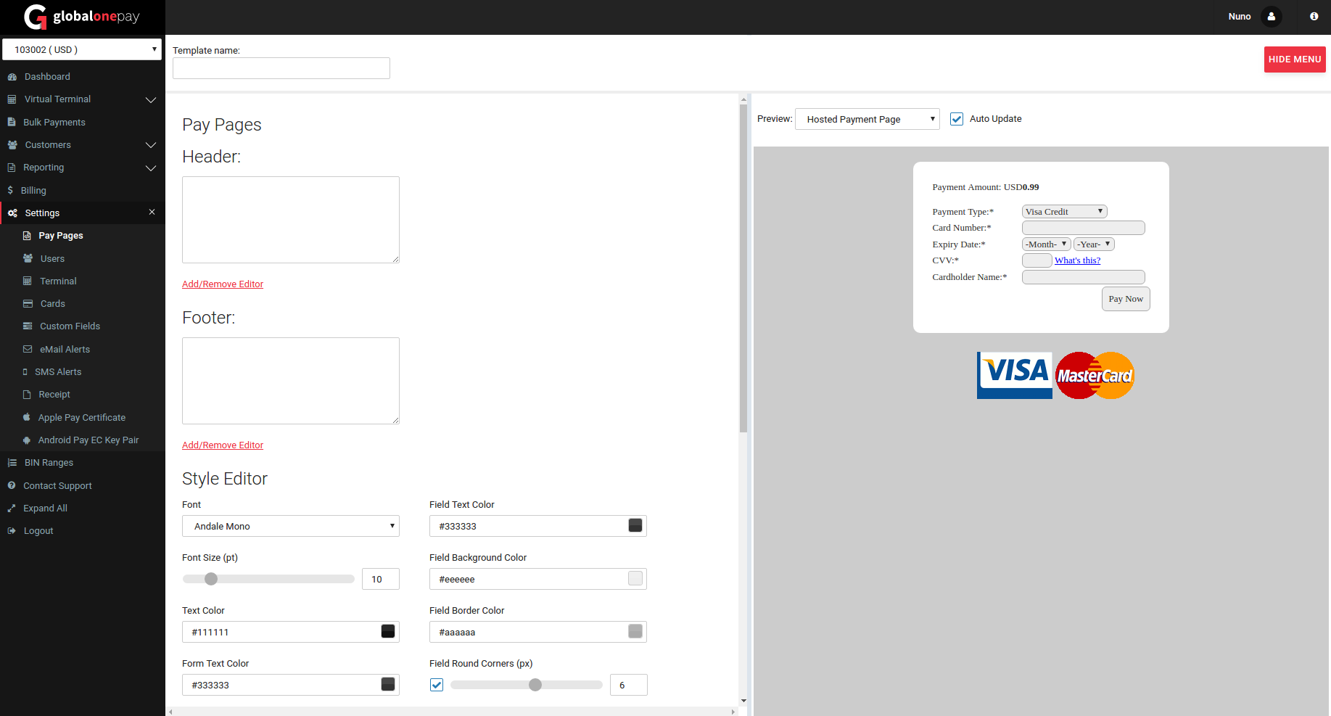The image size is (1331, 716).
Task: Go to BIN Ranges menu item
Action: click(x=49, y=463)
